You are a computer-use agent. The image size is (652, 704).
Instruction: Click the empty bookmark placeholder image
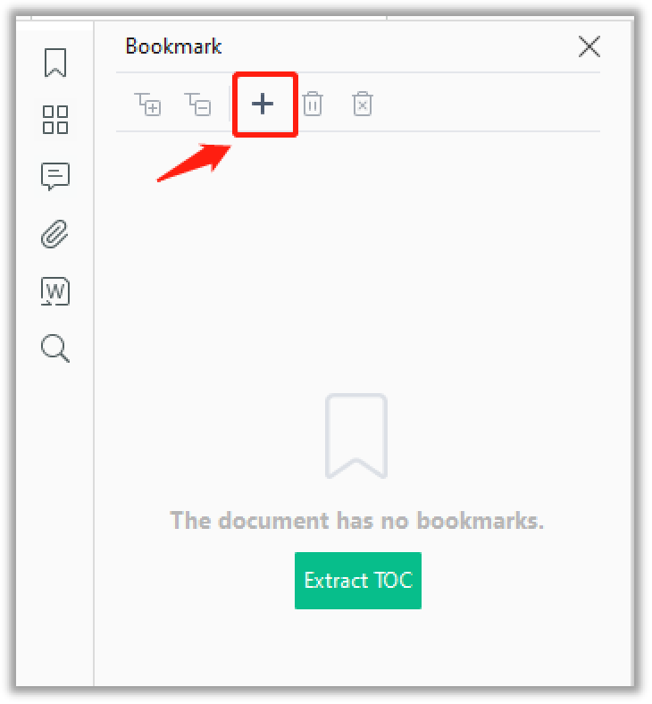(356, 436)
